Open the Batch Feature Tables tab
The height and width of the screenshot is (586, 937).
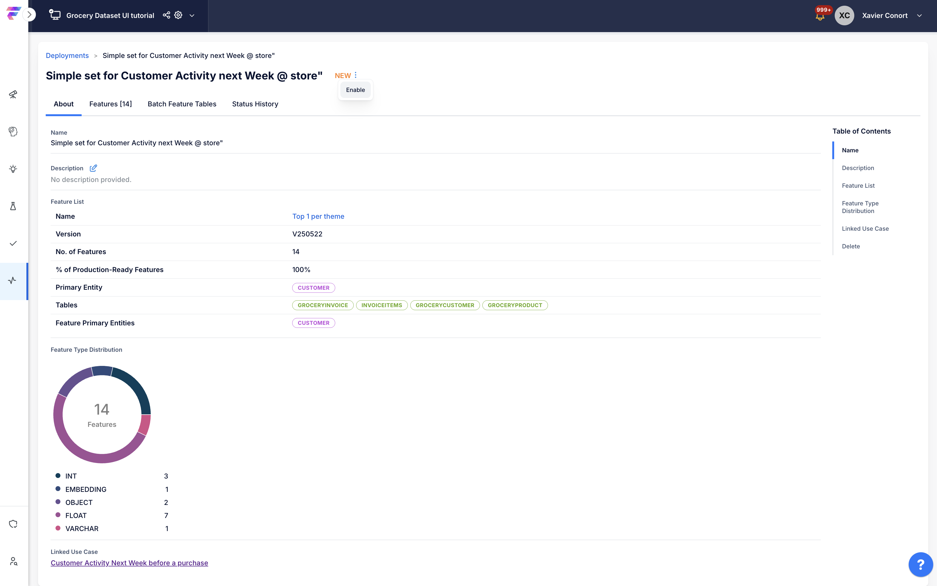[x=182, y=104]
